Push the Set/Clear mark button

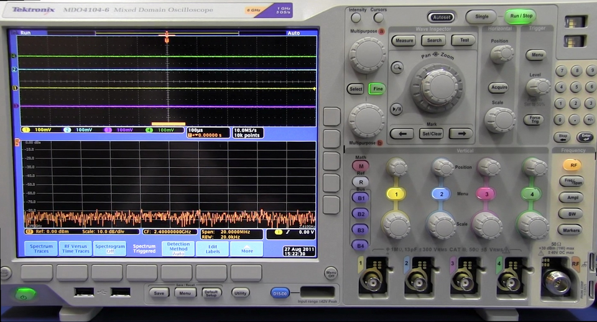tap(432, 134)
